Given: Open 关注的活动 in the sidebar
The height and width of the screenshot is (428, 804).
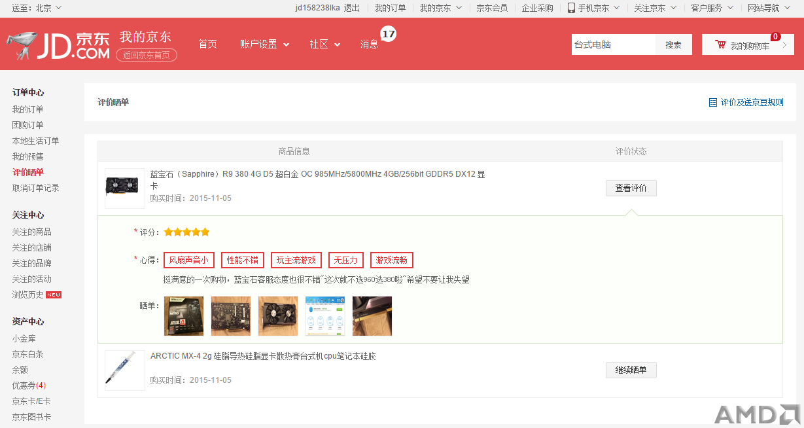Looking at the screenshot, I should point(31,279).
